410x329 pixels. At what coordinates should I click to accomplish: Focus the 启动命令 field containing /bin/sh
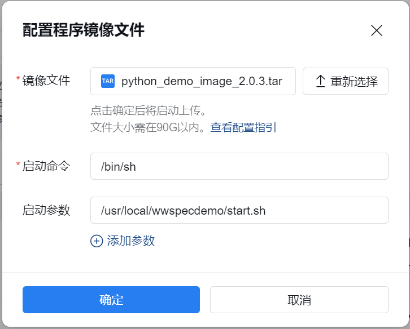(239, 166)
